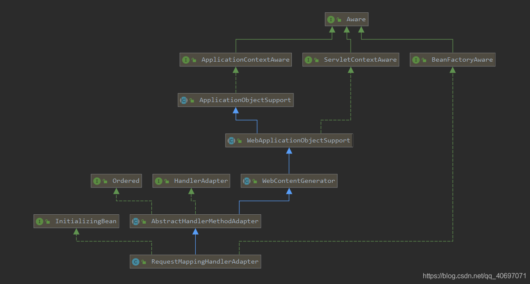The width and height of the screenshot is (530, 284).
Task: Click the interface icon beside Ordered node
Action: coord(97,181)
